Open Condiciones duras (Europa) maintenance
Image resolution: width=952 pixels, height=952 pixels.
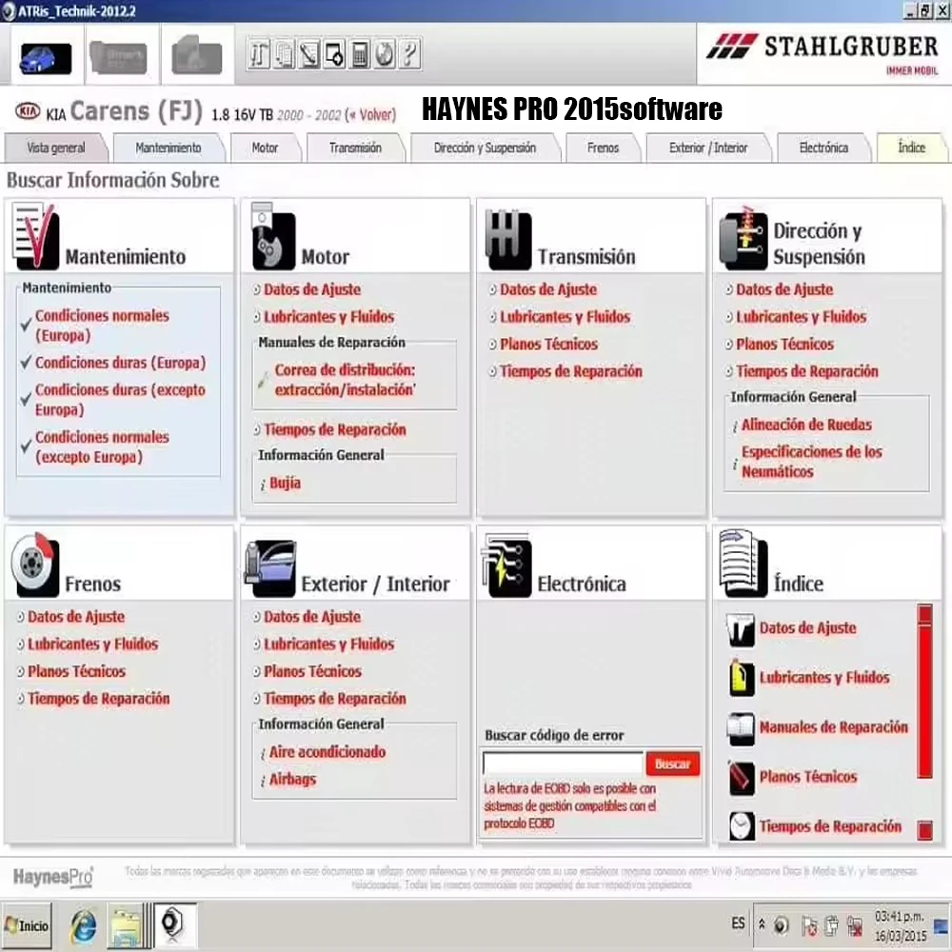(120, 363)
